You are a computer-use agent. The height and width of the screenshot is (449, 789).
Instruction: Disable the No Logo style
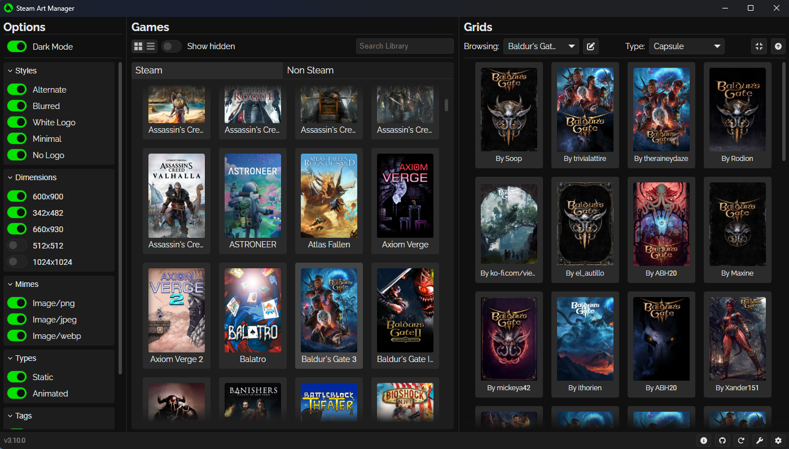[17, 155]
